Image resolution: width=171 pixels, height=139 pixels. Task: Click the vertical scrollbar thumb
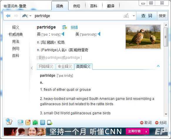coord(166,37)
